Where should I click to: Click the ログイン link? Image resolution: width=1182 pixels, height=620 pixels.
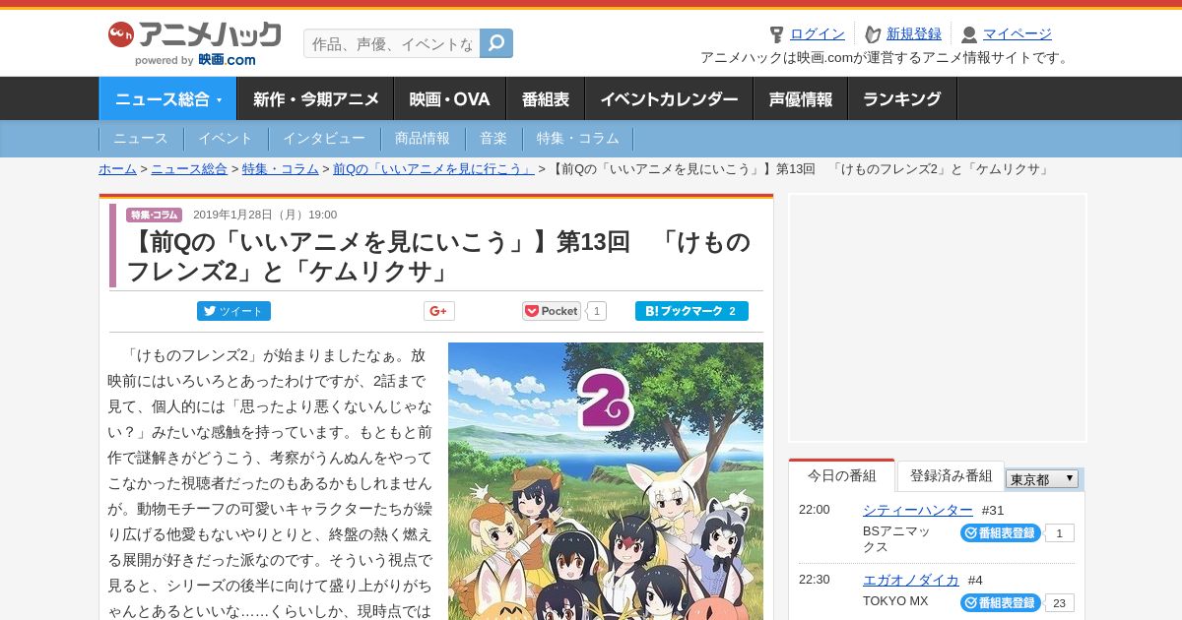818,34
